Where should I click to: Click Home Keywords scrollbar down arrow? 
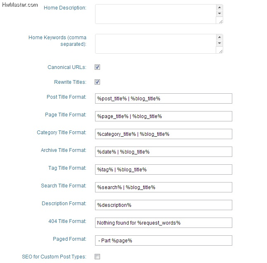click(x=219, y=43)
